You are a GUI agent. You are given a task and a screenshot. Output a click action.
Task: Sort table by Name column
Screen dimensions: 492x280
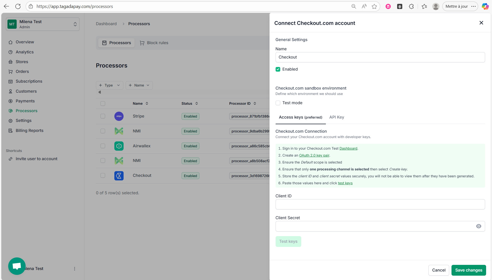(x=140, y=103)
